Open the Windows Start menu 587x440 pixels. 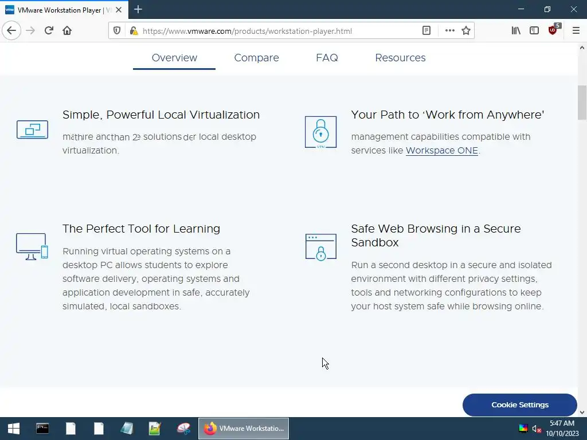click(14, 429)
